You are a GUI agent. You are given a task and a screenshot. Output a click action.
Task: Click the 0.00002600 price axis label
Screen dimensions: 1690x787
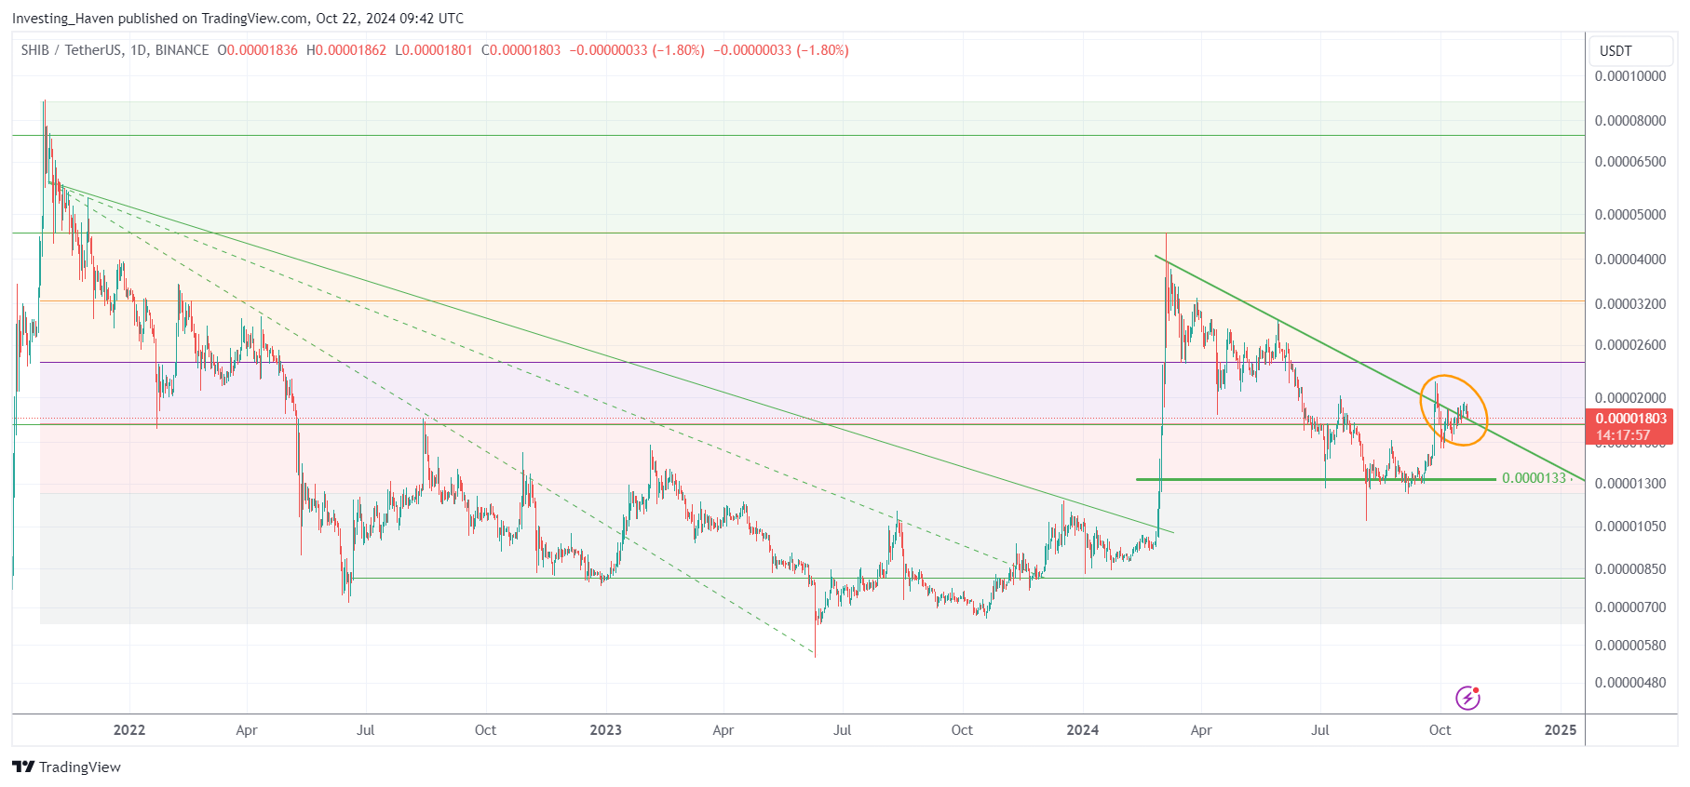[x=1630, y=345]
